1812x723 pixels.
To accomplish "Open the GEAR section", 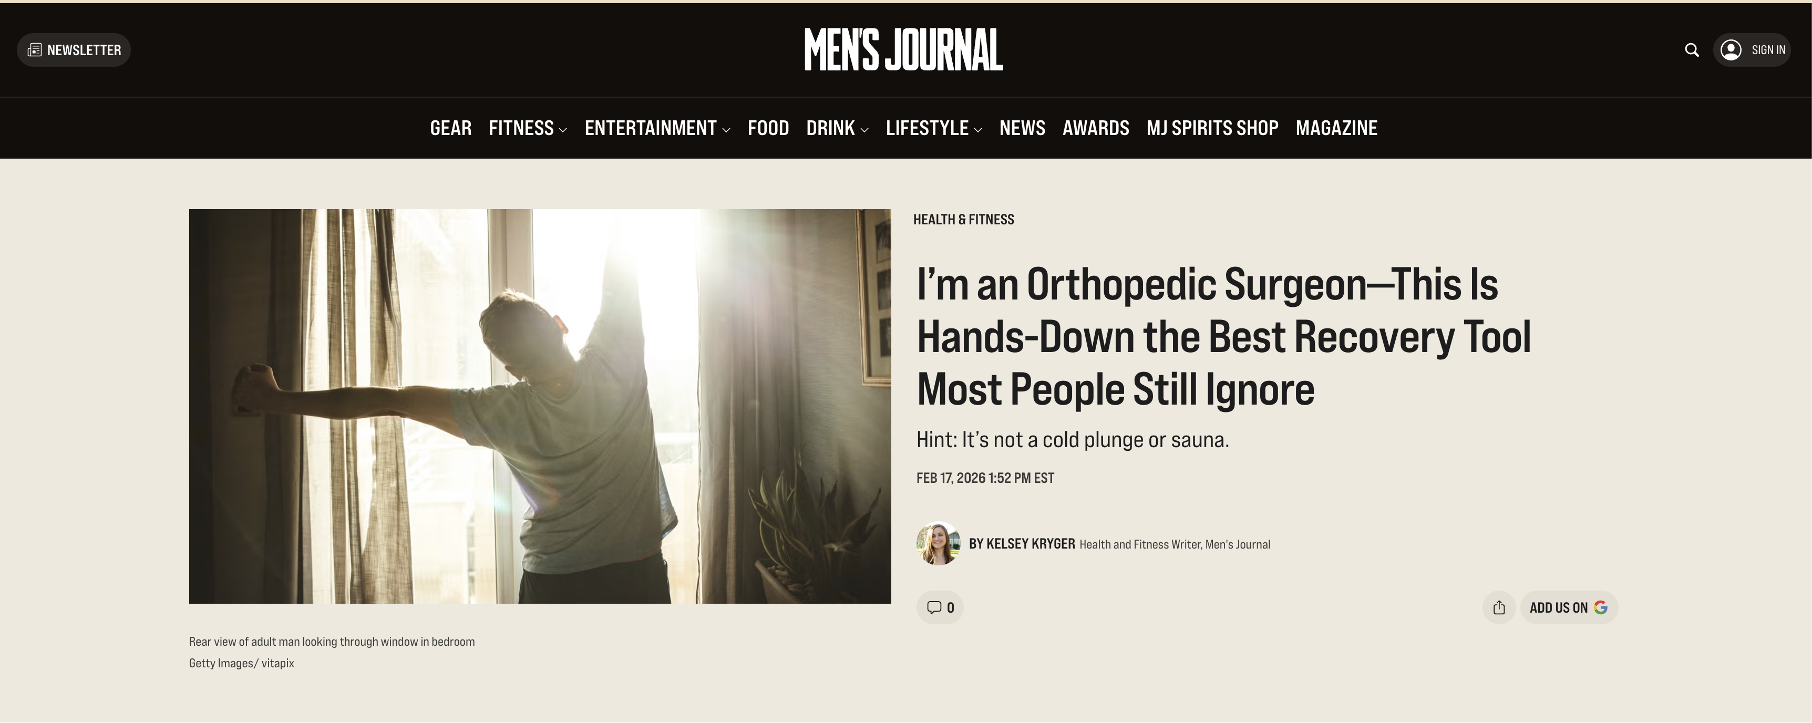I will (x=450, y=128).
